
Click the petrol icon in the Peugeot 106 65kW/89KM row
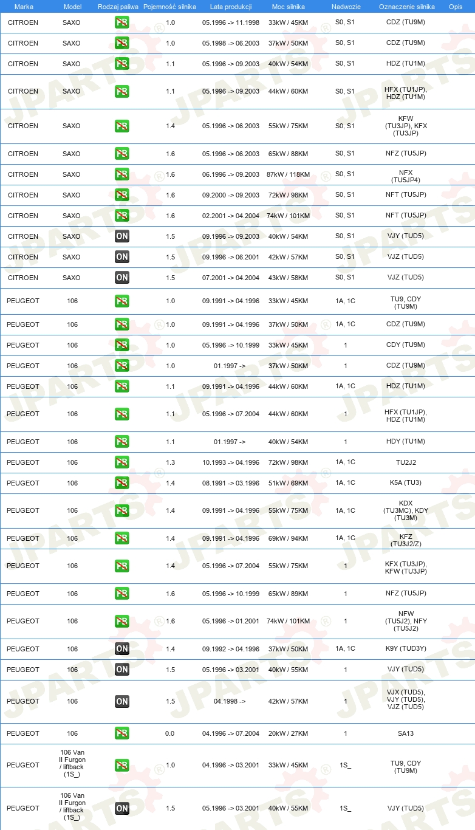[121, 594]
